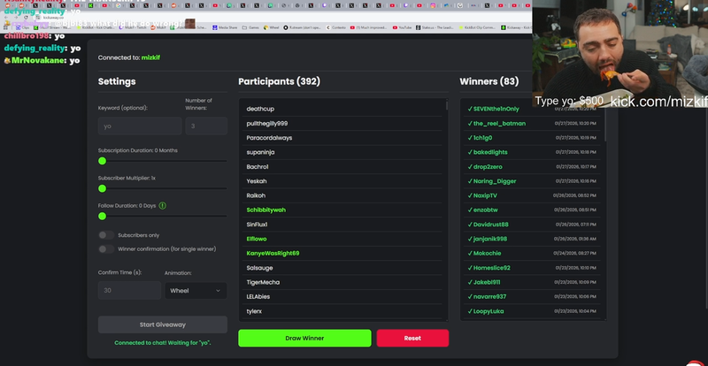The image size is (708, 366).
Task: Open the Stake.us bookmark
Action: point(435,27)
